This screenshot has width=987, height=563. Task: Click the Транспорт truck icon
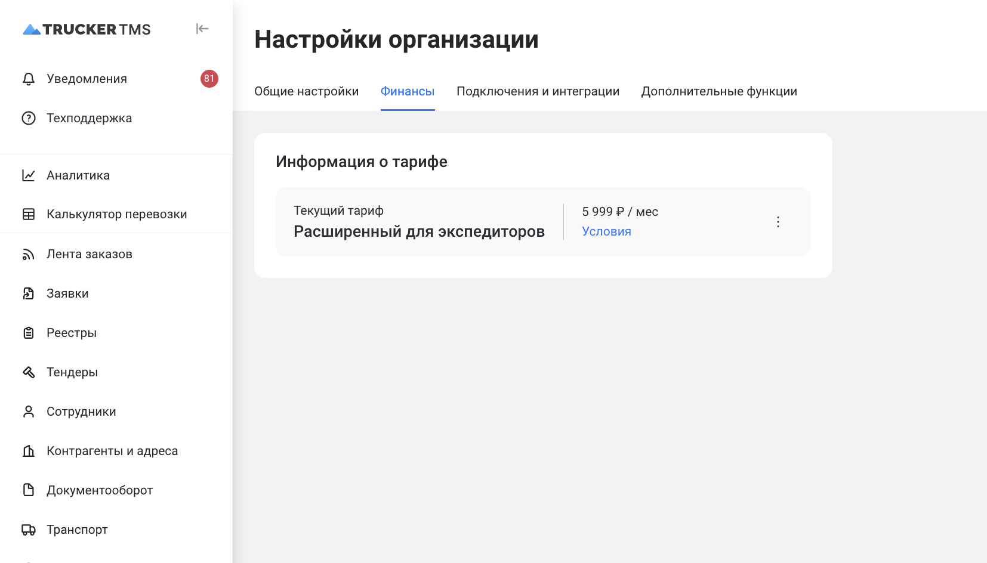click(29, 530)
